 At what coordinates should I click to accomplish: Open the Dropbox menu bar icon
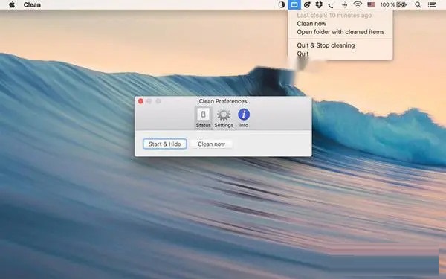click(319, 5)
